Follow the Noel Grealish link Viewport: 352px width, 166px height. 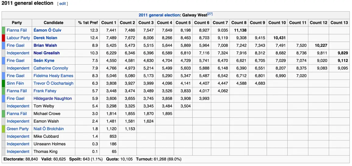(x=47, y=53)
